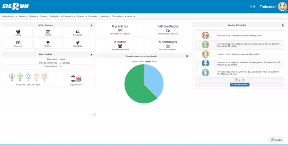288x145 pixels.
Task: Open the Loja 10% OFF image
Action: pyautogui.click(x=76, y=78)
